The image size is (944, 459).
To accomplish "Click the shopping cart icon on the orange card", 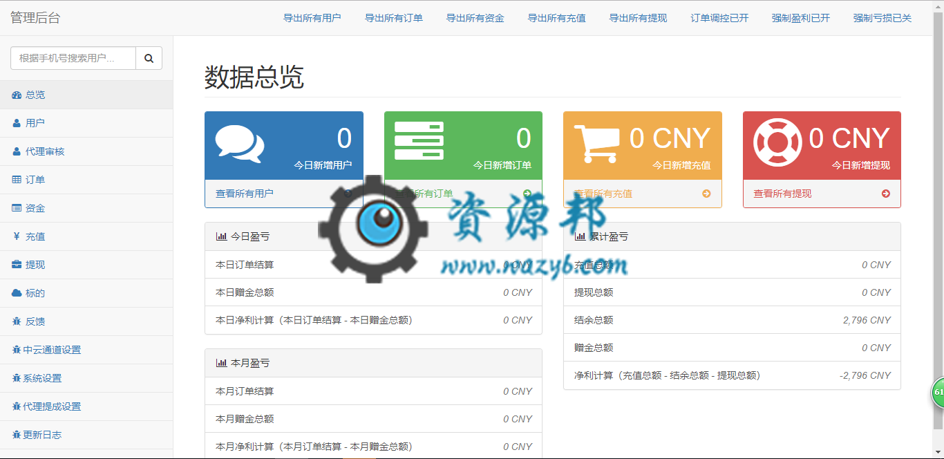I will pyautogui.click(x=596, y=144).
